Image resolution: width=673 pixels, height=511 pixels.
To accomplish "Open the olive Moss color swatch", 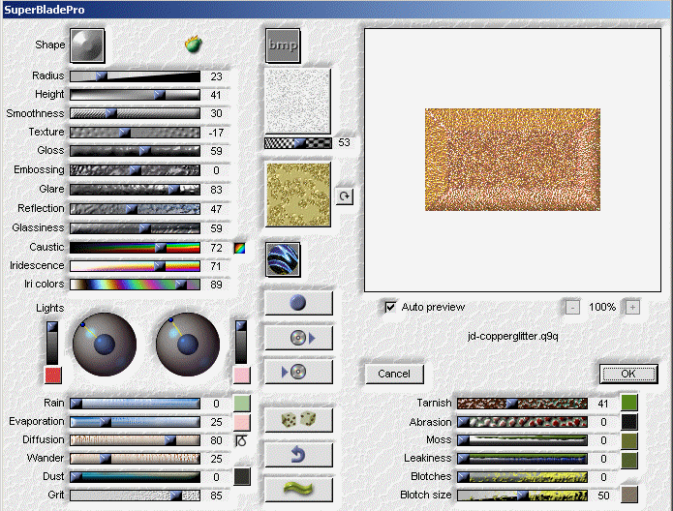I will (x=629, y=440).
